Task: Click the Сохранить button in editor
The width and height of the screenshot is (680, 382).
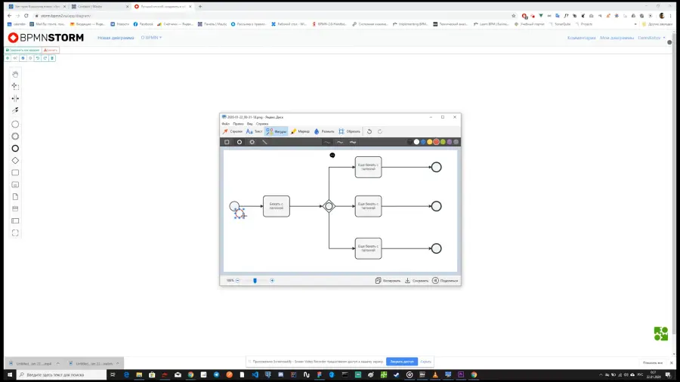Action: (417, 281)
